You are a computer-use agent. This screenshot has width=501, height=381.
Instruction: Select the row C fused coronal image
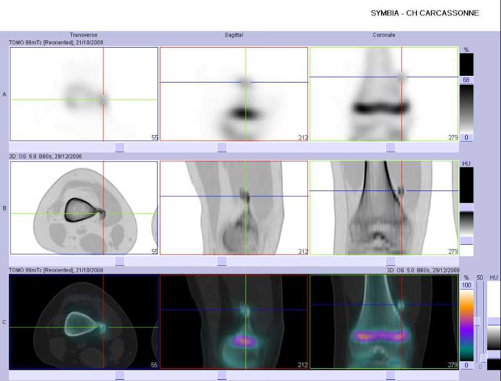[x=384, y=322]
